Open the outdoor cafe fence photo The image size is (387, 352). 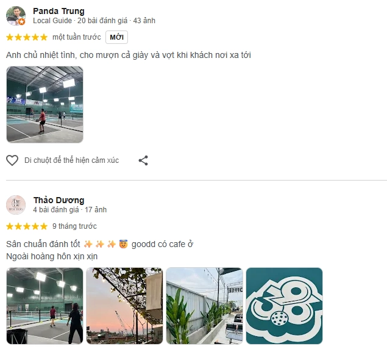(204, 306)
